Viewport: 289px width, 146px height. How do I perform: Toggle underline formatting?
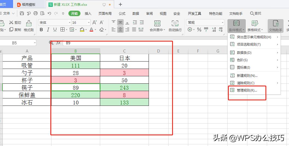point(55,30)
